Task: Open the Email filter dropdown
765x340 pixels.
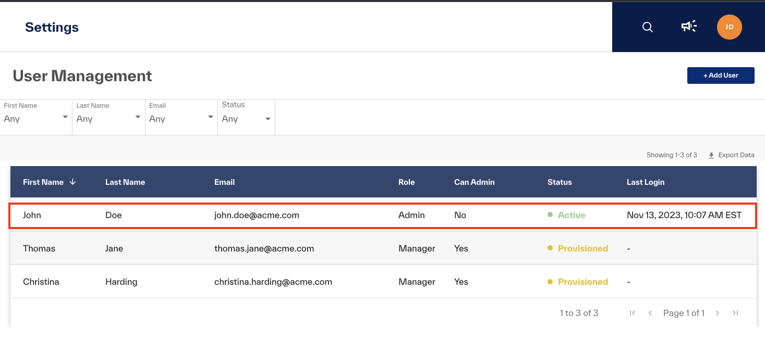Action: click(181, 118)
